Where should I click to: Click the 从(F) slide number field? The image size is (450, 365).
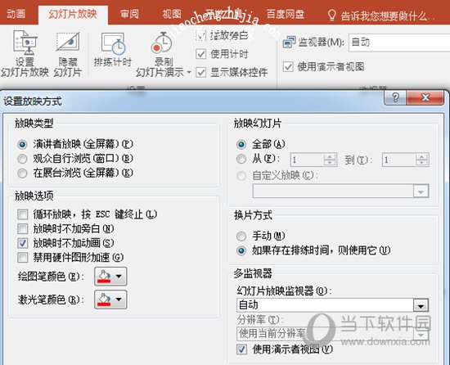tap(307, 160)
